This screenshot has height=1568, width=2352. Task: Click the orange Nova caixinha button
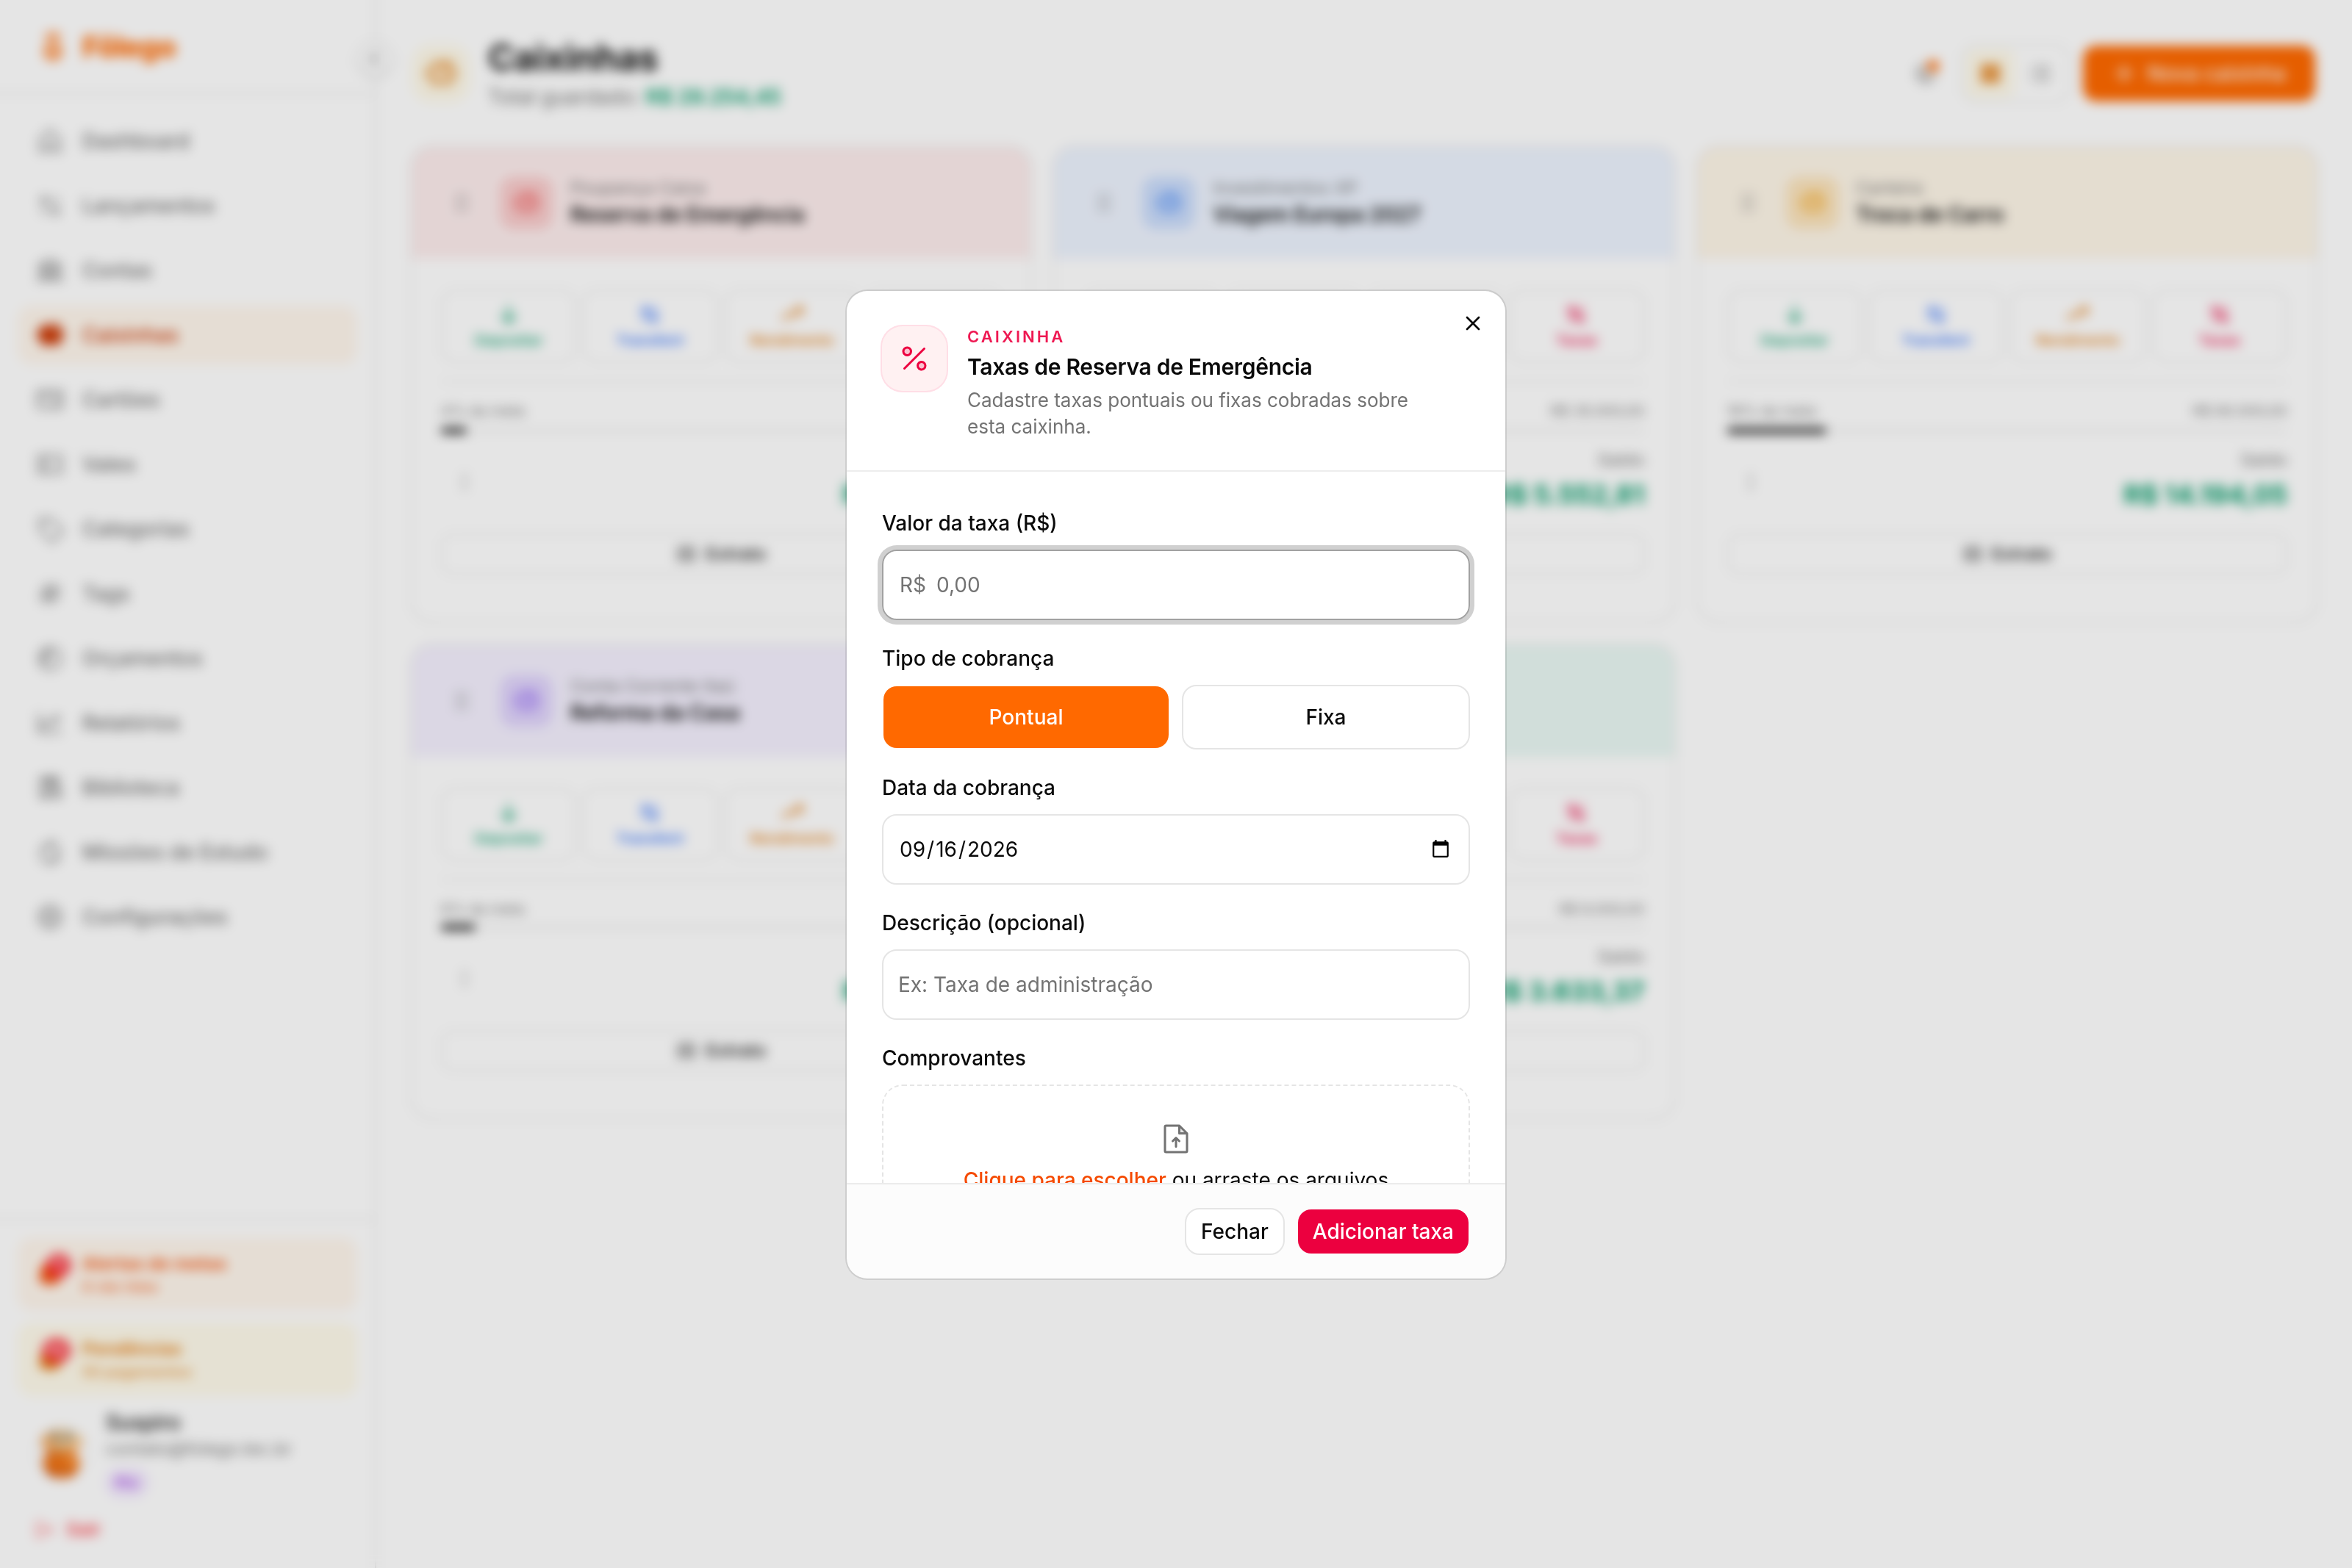pyautogui.click(x=2198, y=73)
